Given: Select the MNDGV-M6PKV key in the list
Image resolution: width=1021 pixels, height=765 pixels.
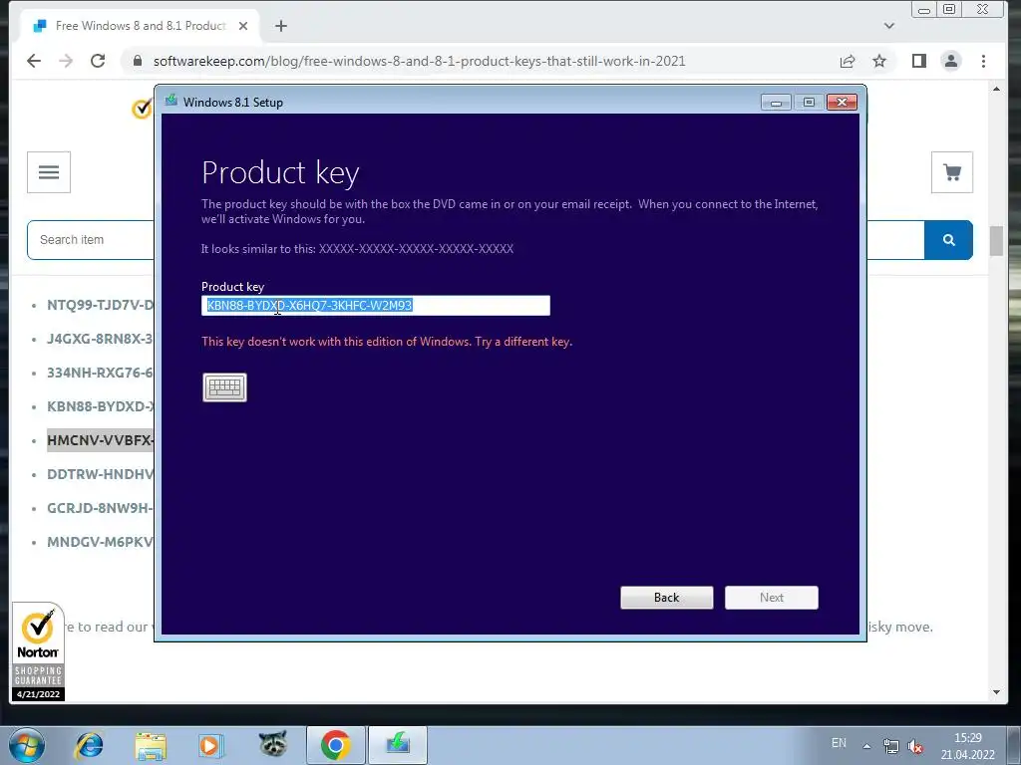Looking at the screenshot, I should pos(101,542).
